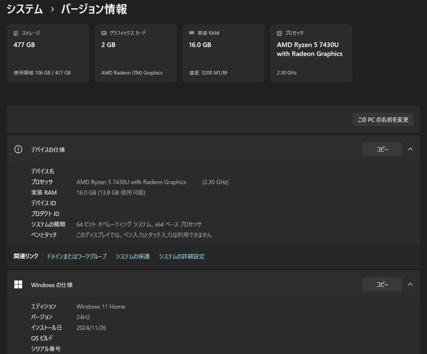427x354 pixels.
Task: Open the システムの詳細設定 link
Action: click(182, 256)
